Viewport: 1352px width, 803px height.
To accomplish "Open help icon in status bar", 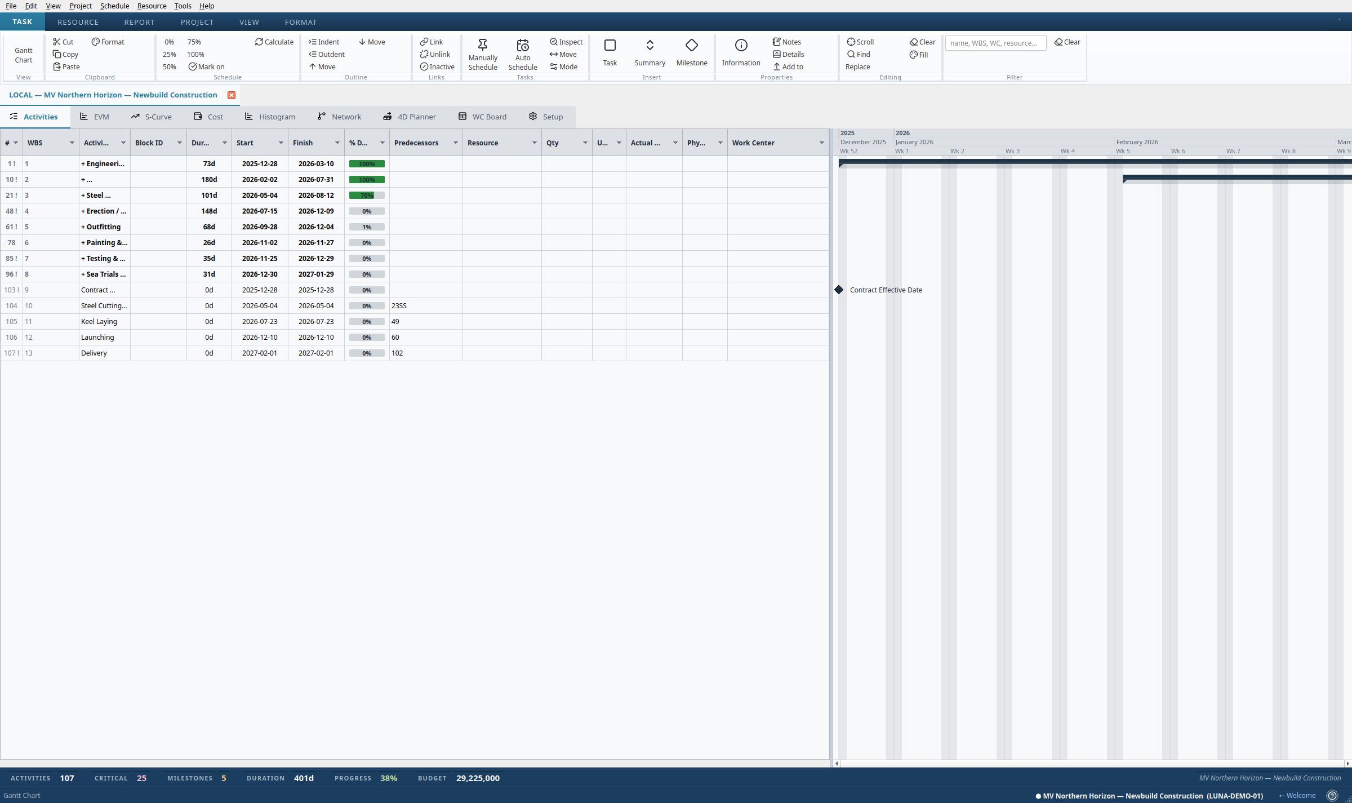I will [x=1332, y=796].
